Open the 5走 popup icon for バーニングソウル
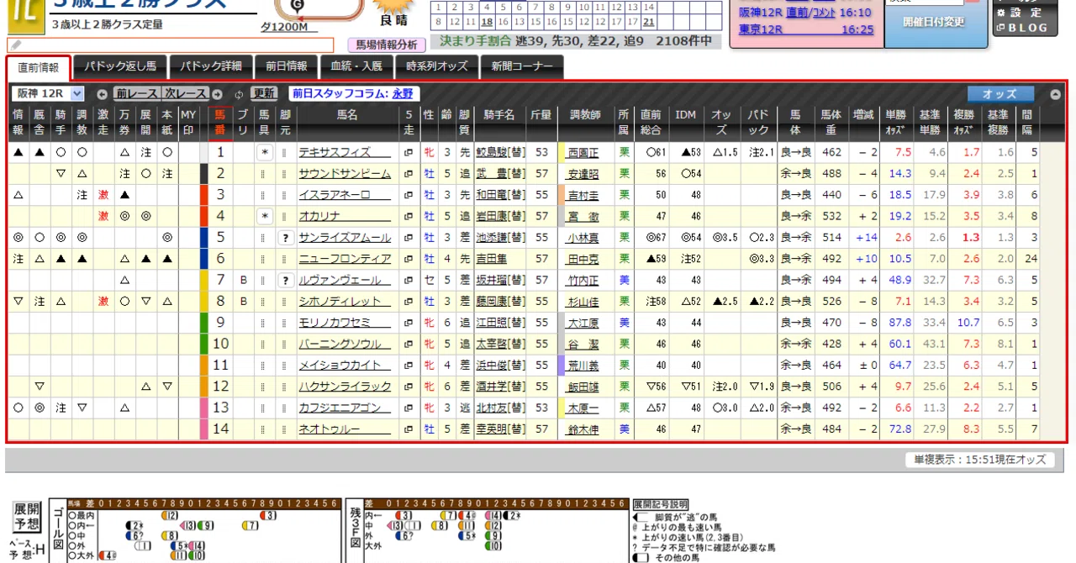 tap(409, 344)
